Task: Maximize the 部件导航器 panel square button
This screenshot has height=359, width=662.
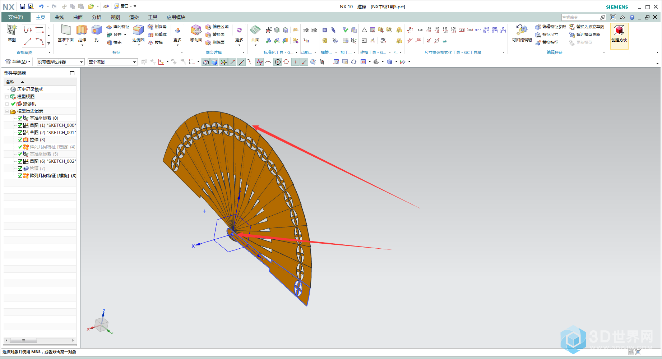Action: (72, 73)
